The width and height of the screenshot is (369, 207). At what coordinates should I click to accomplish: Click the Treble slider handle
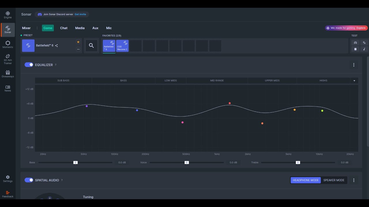pyautogui.click(x=298, y=162)
